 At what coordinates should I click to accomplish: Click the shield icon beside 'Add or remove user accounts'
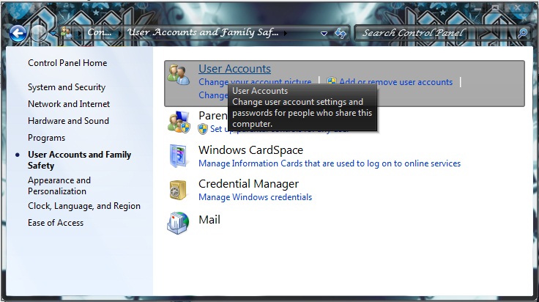click(332, 82)
